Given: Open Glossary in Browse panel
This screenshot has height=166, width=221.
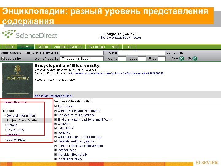Looking at the screenshot, I should [x=13, y=135].
